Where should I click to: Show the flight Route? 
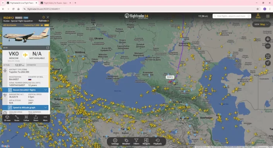(17, 118)
